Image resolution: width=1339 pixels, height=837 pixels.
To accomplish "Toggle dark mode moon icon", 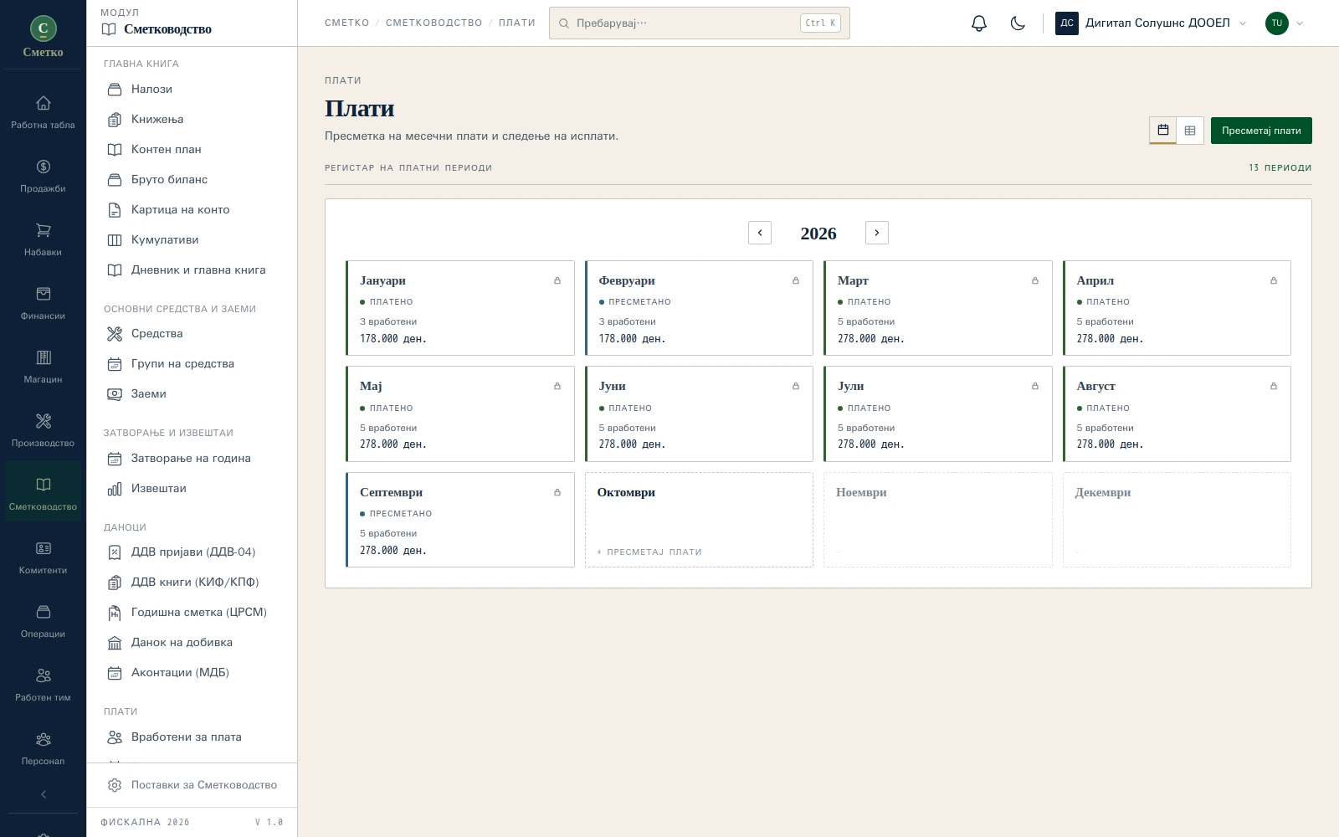I will click(1018, 23).
